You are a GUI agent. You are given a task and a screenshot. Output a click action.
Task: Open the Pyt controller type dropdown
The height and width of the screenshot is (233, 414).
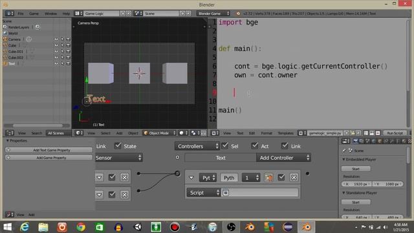(x=208, y=177)
